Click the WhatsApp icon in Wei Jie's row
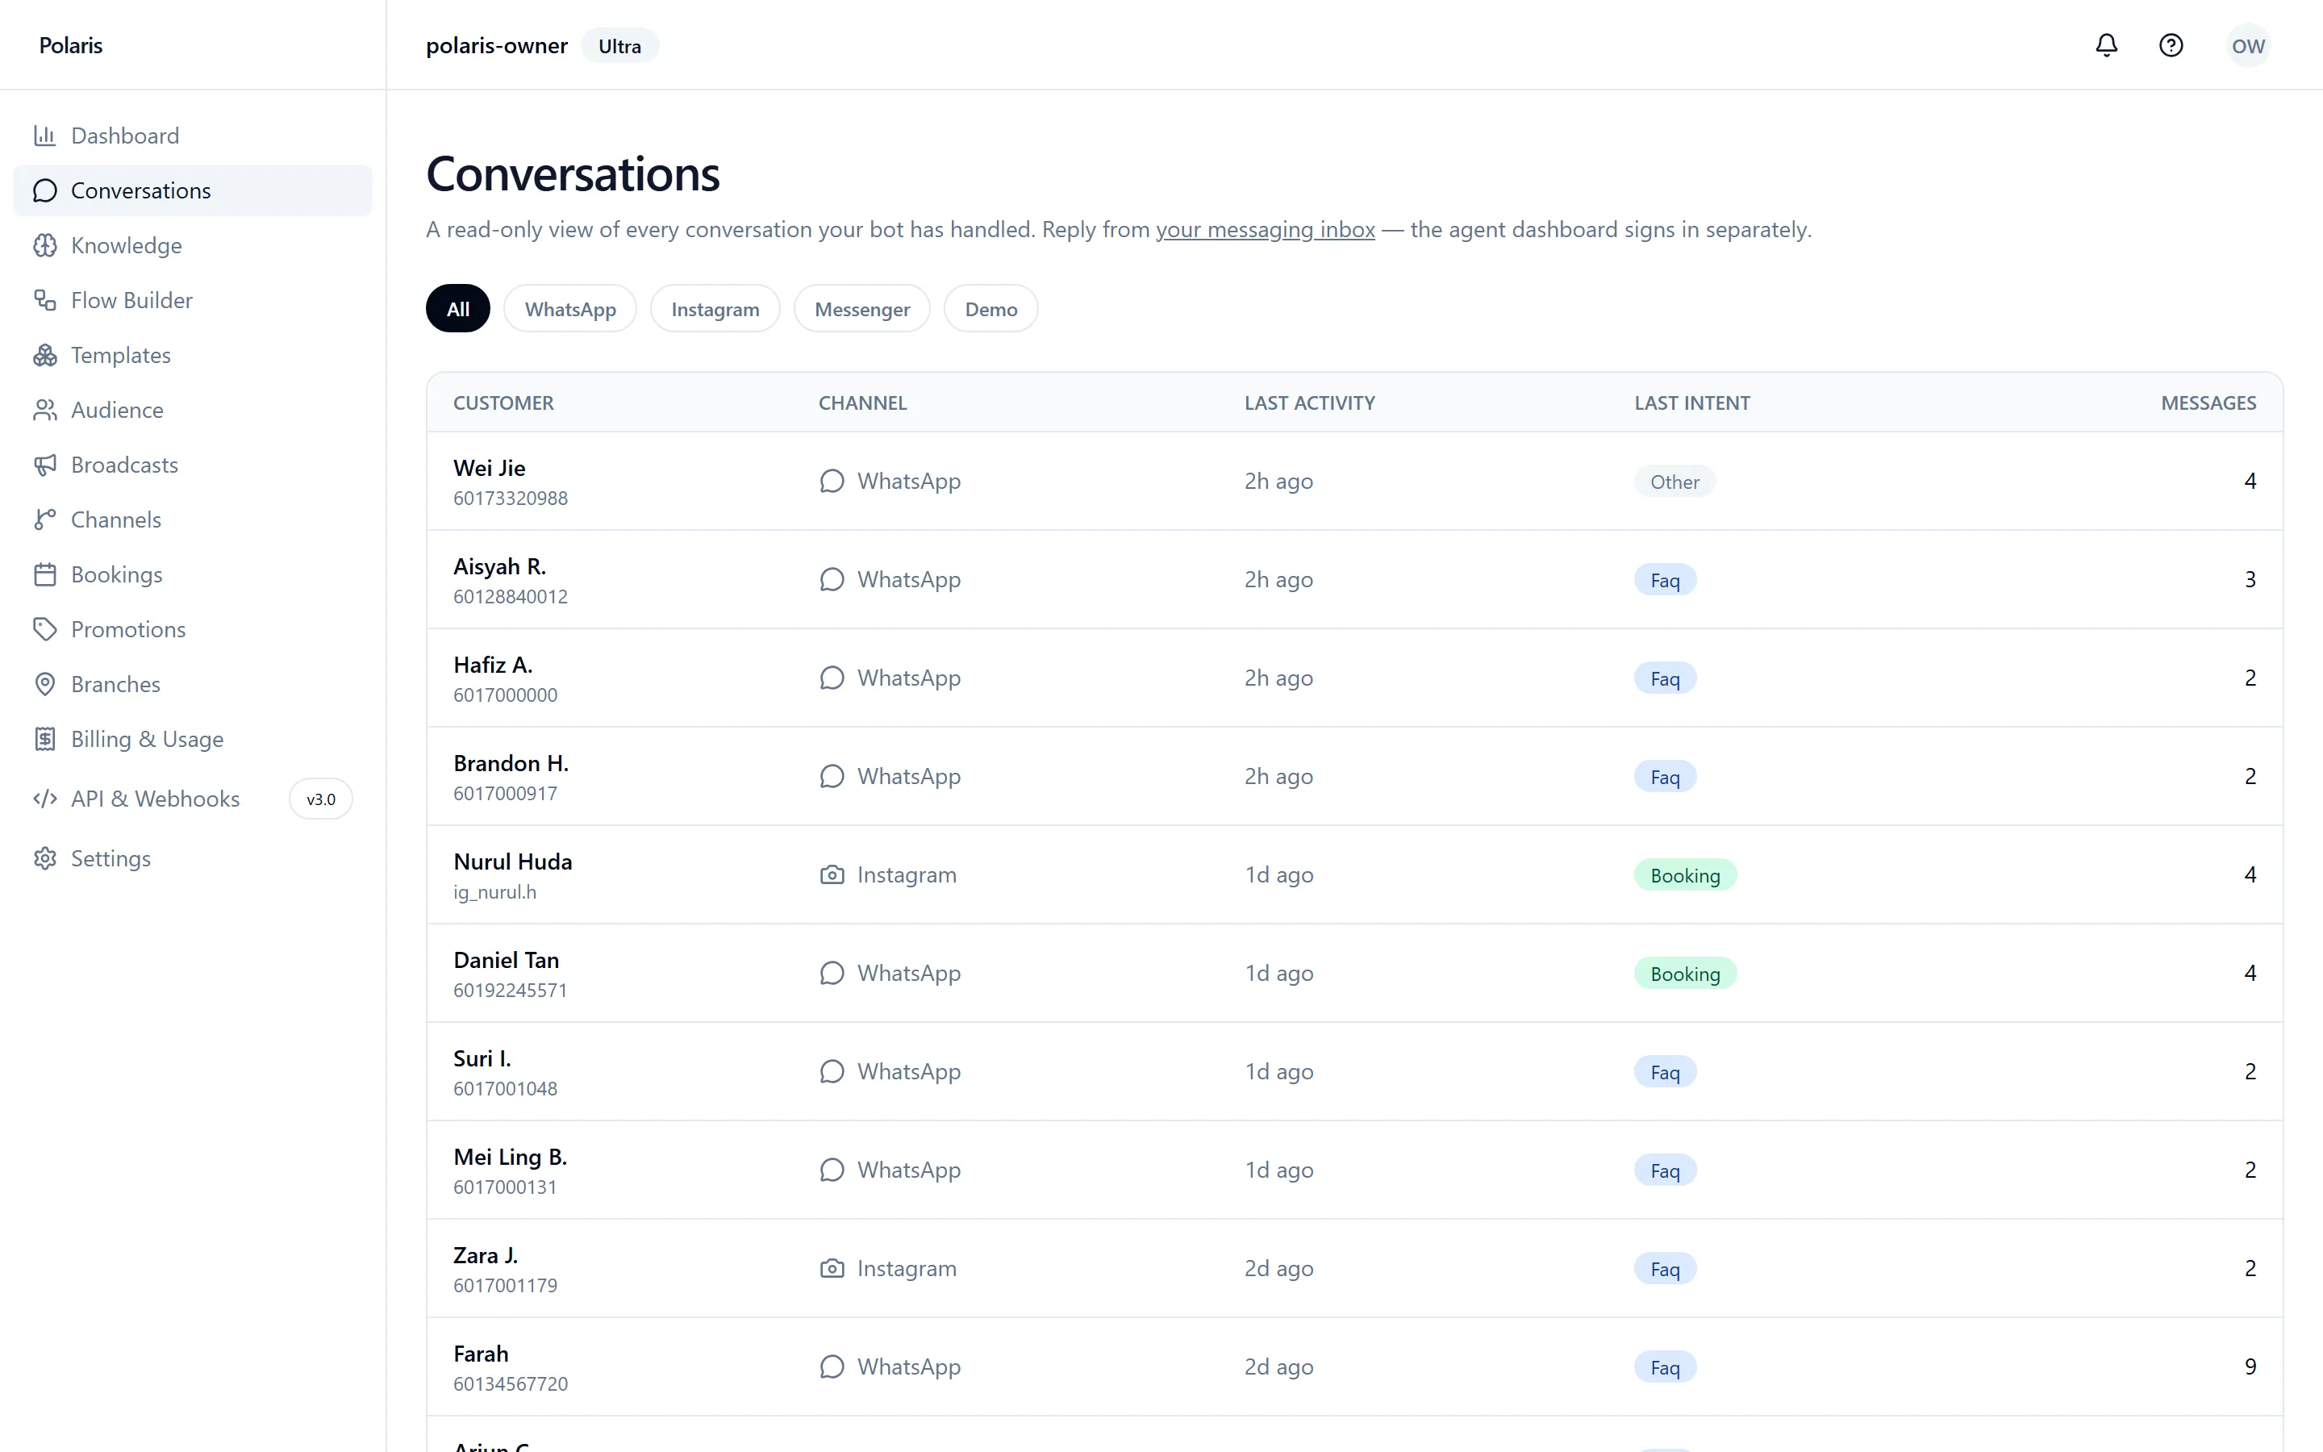This screenshot has height=1452, width=2323. (x=832, y=481)
